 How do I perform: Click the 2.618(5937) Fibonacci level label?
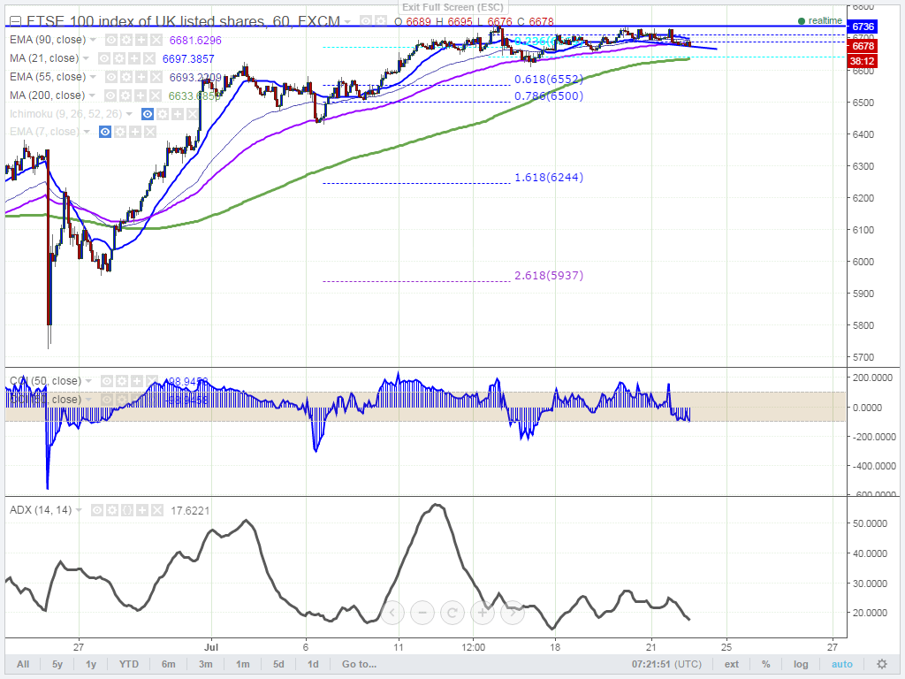(549, 276)
